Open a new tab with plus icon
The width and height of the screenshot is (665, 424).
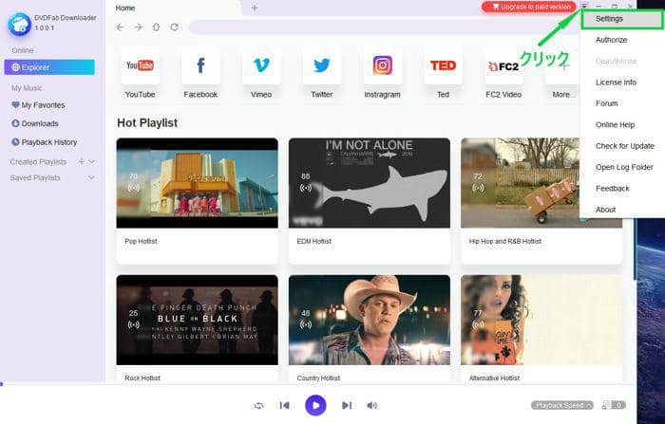[x=255, y=8]
